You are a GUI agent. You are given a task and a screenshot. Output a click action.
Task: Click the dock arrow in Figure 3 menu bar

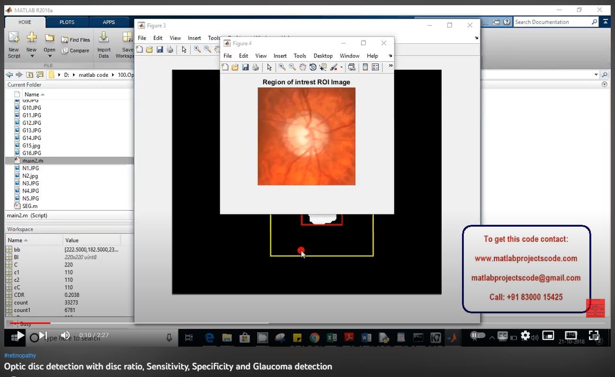point(476,38)
